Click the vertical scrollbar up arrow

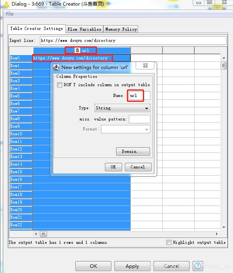click(224, 58)
